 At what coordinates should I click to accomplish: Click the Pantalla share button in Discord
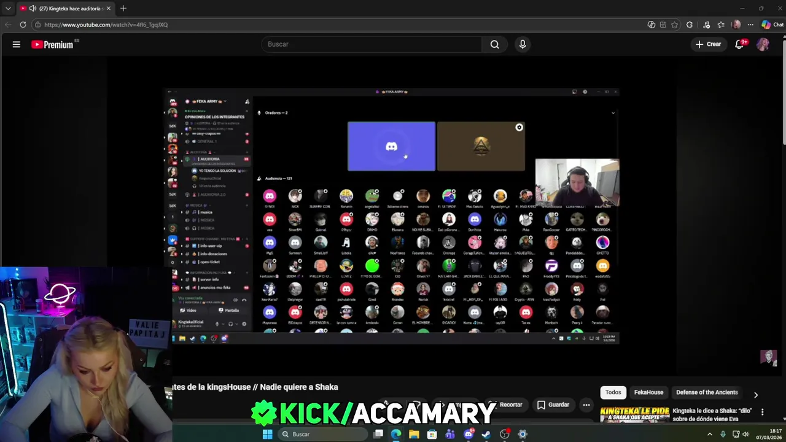click(230, 311)
